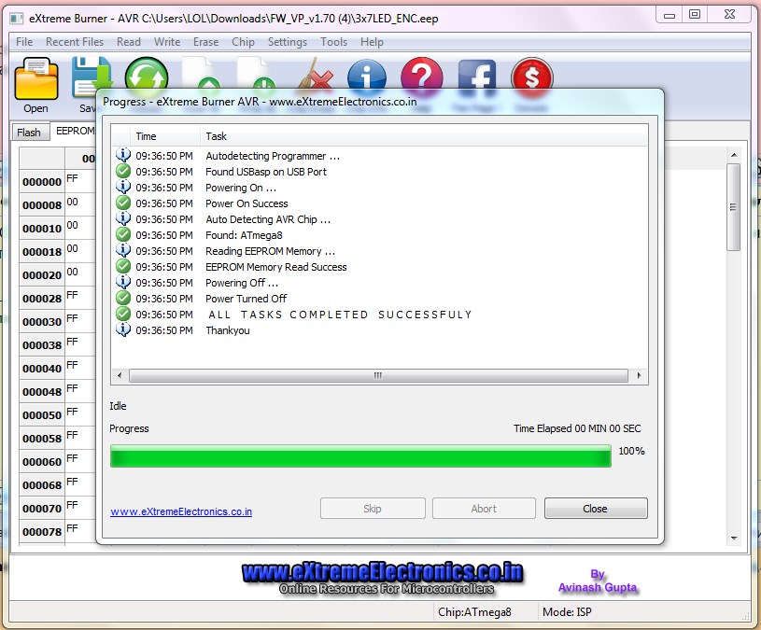Click the Open folder toolbar icon

pos(36,80)
